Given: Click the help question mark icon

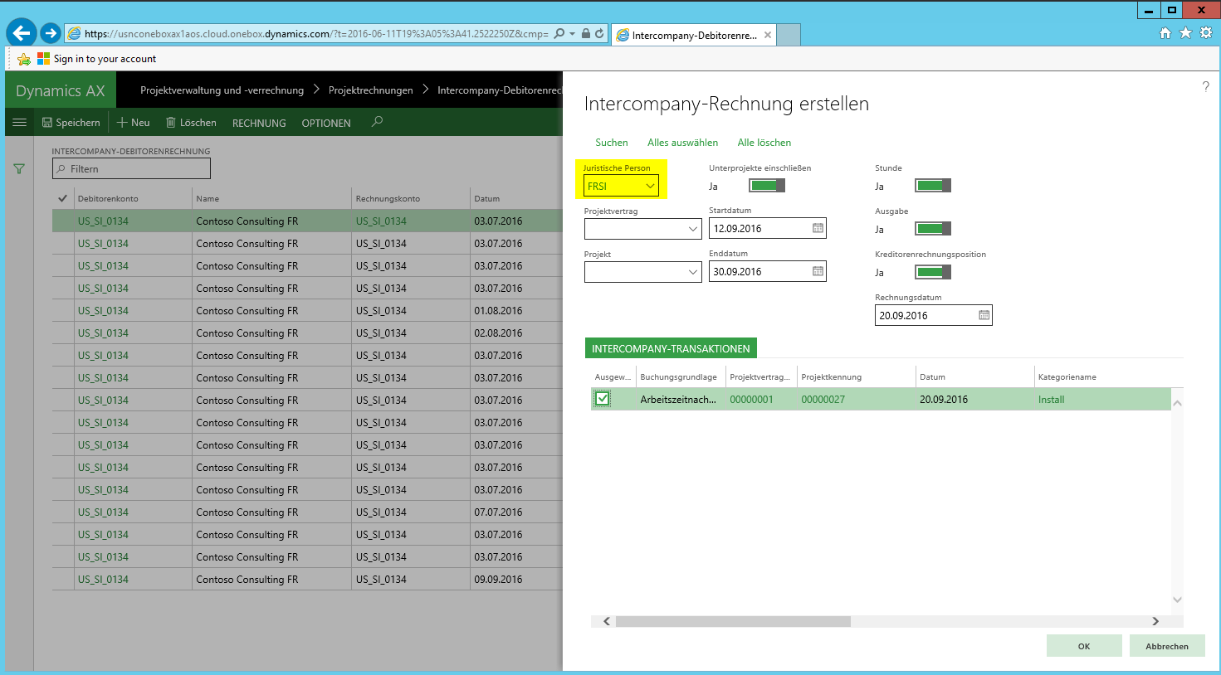Looking at the screenshot, I should tap(1205, 86).
